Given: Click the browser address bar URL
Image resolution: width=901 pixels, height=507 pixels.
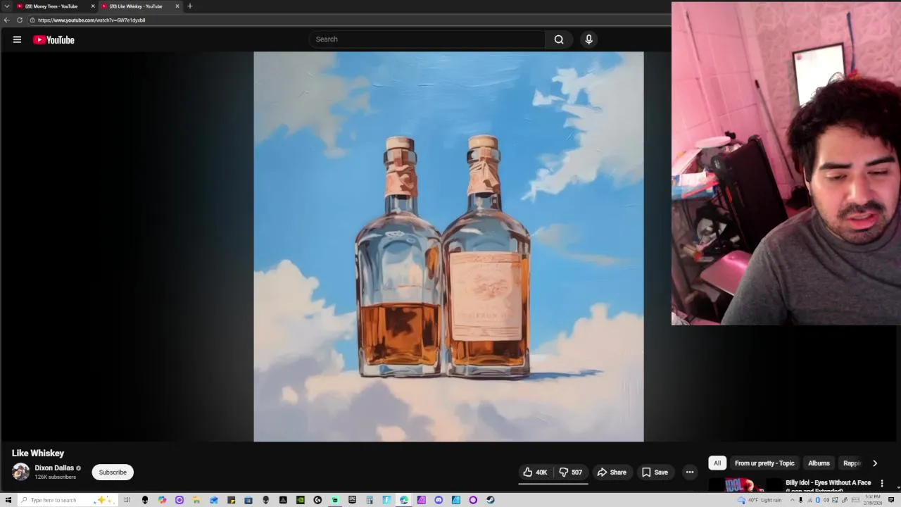Looking at the screenshot, I should tap(92, 20).
